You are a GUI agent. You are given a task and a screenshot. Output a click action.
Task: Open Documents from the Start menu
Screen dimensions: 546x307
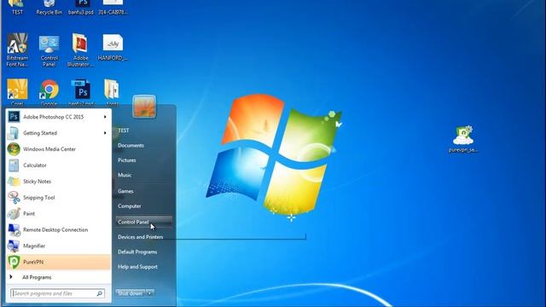pyautogui.click(x=131, y=145)
